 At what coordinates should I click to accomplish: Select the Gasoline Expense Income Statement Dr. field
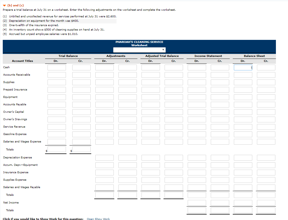(x=196, y=134)
